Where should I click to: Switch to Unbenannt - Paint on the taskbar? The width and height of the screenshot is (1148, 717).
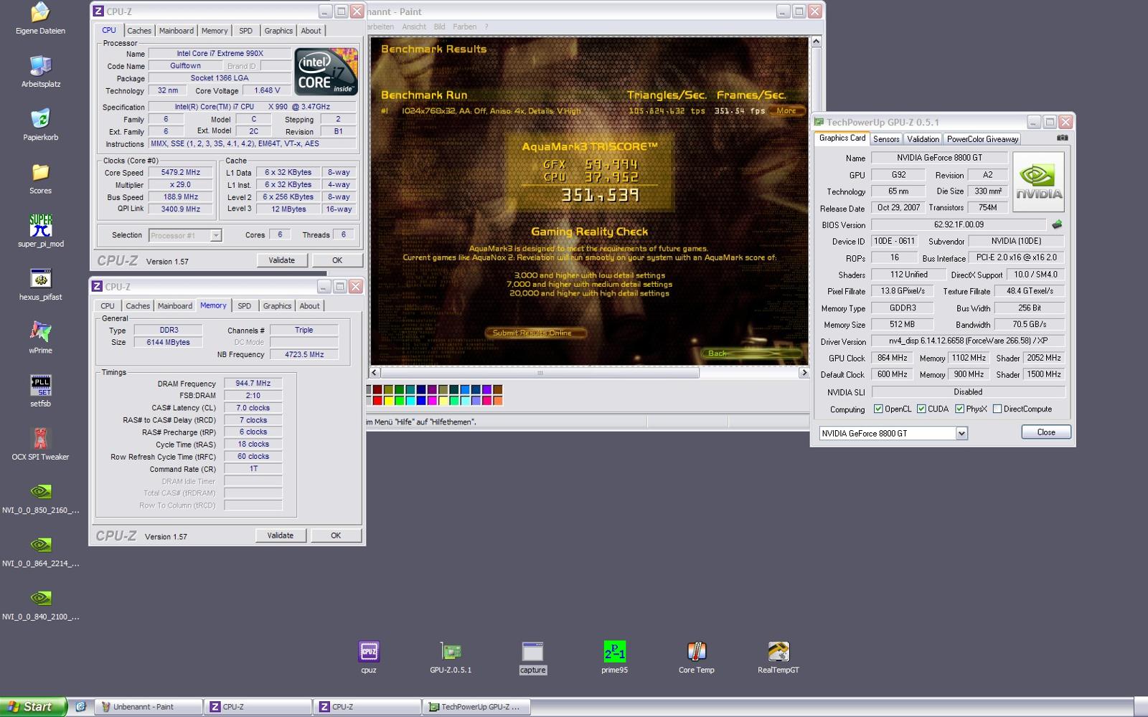[149, 707]
